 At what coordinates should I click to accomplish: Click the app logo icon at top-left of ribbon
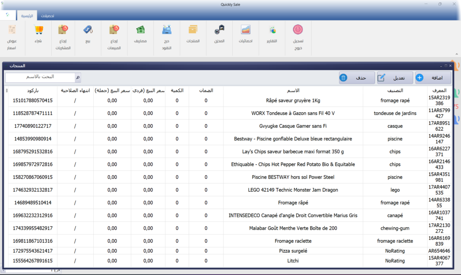click(x=8, y=15)
